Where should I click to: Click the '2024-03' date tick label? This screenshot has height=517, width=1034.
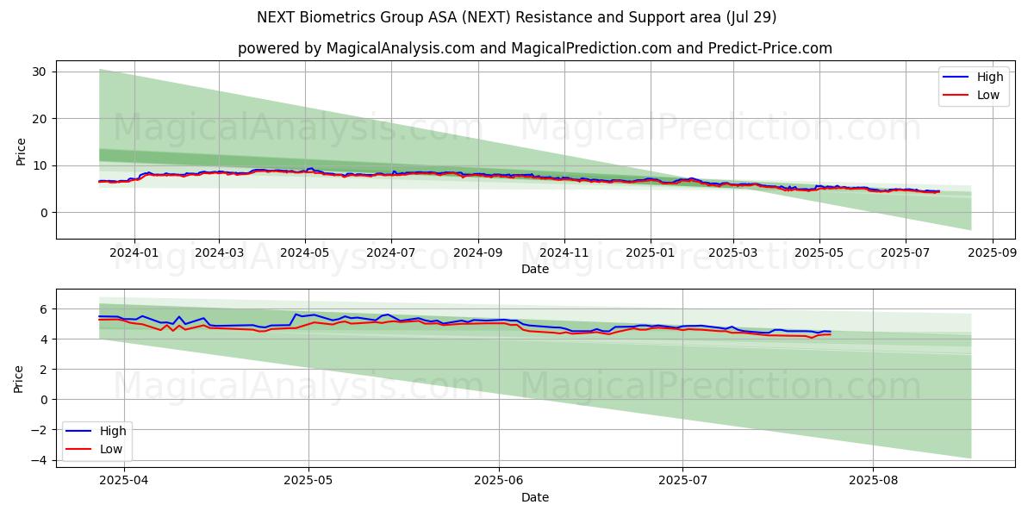218,253
